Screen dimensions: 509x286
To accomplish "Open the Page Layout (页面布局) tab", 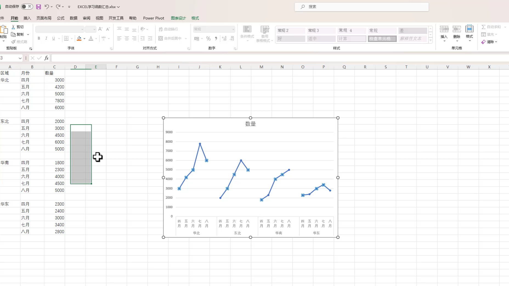I will (44, 18).
